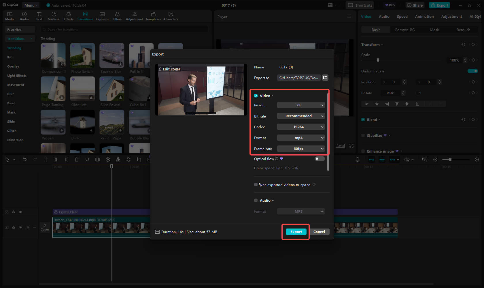Open the Resolution dropdown showing 2K
Image resolution: width=484 pixels, height=288 pixels.
pyautogui.click(x=301, y=105)
